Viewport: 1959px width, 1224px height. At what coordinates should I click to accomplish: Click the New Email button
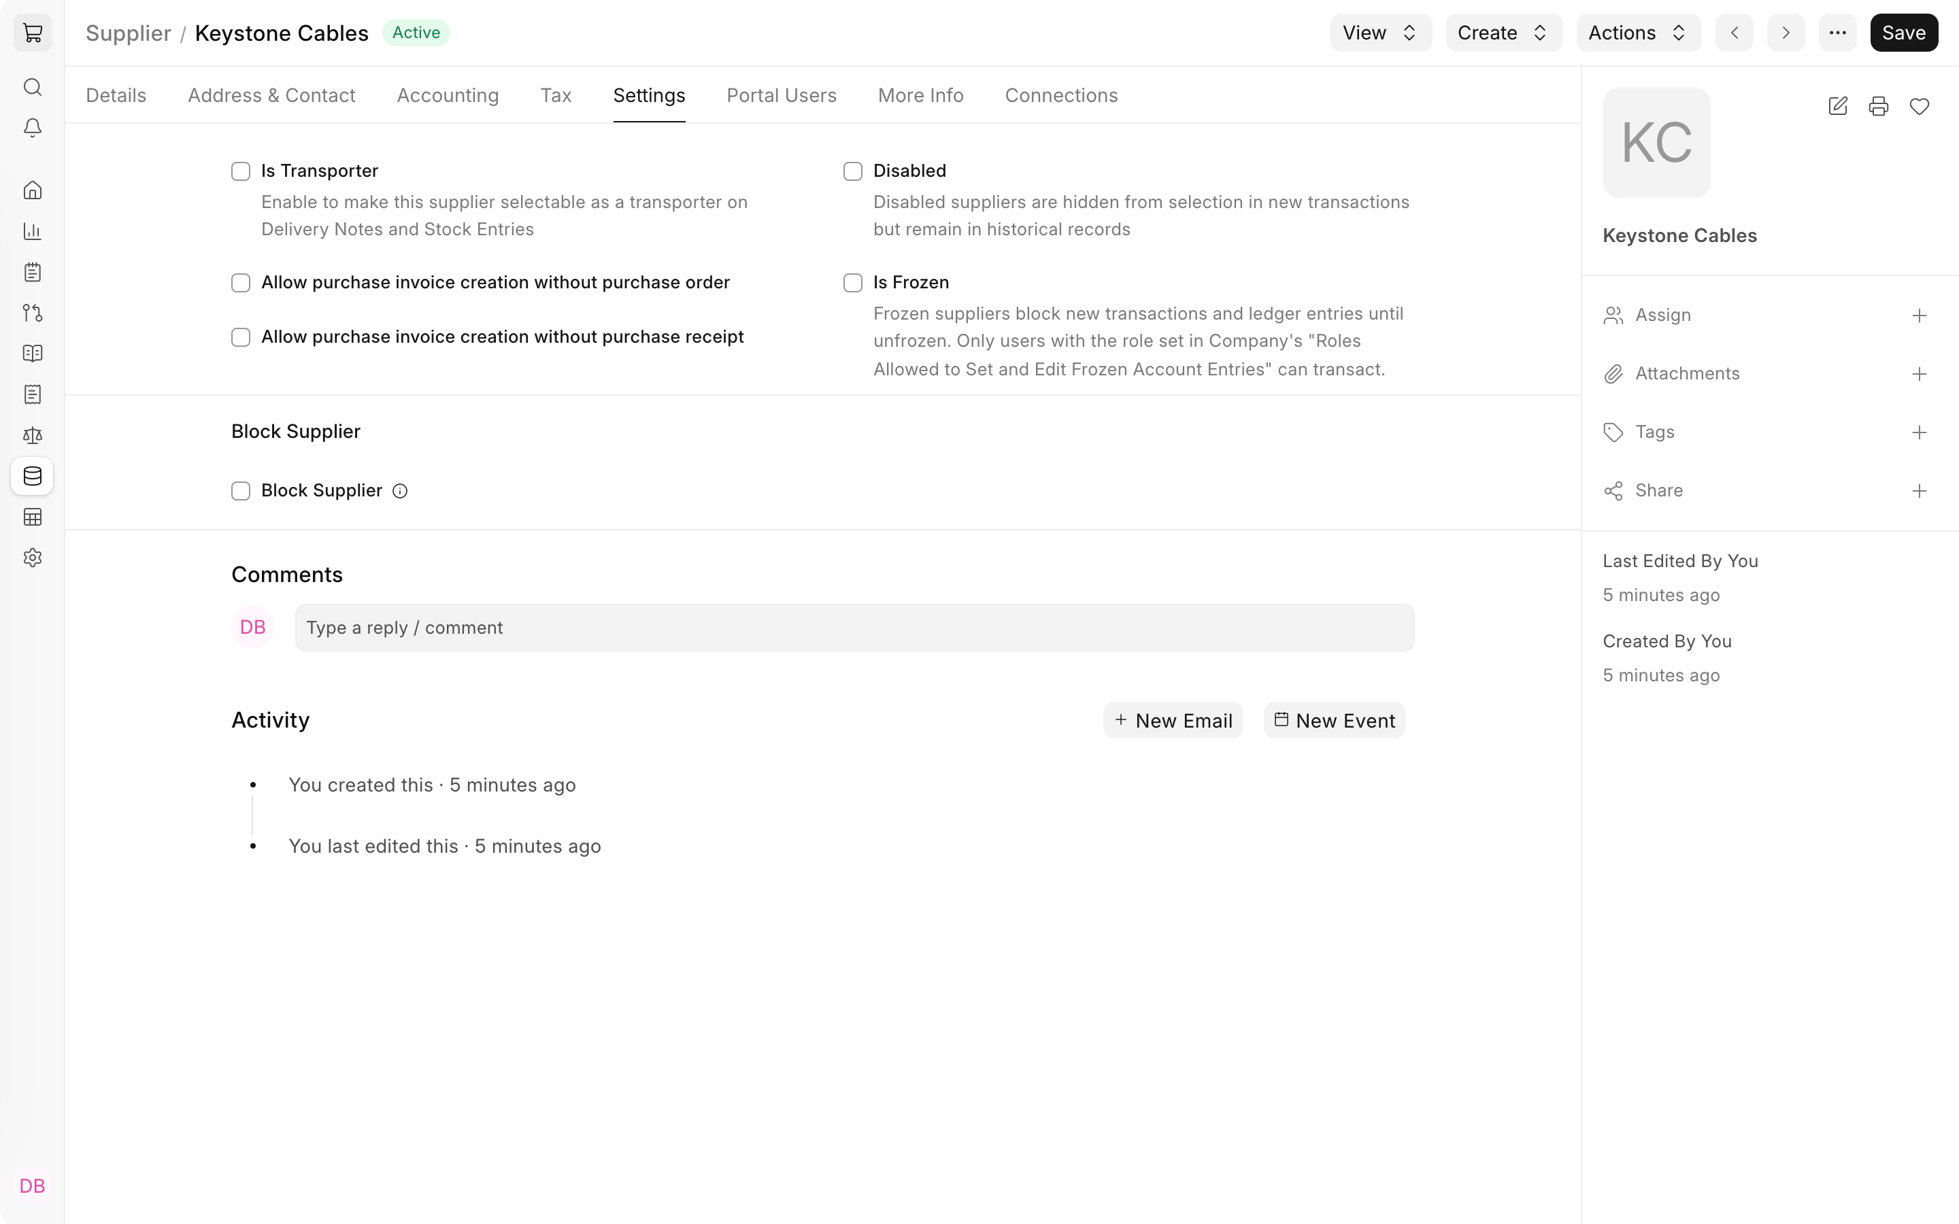[1173, 721]
